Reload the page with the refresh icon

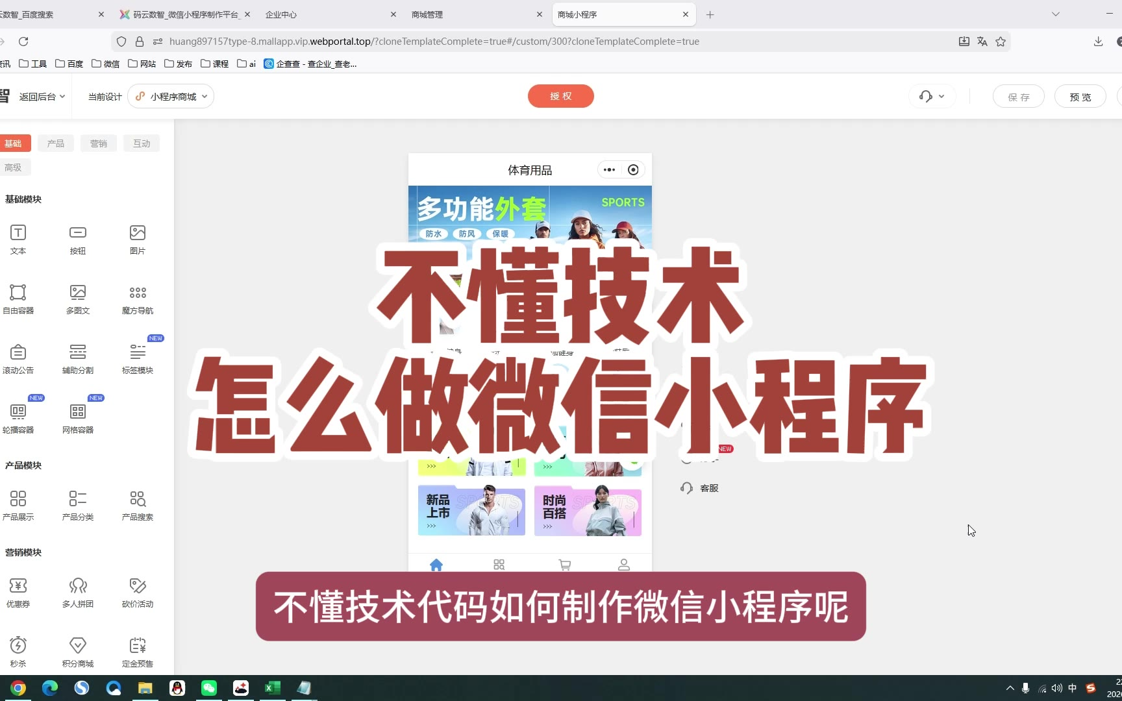23,42
